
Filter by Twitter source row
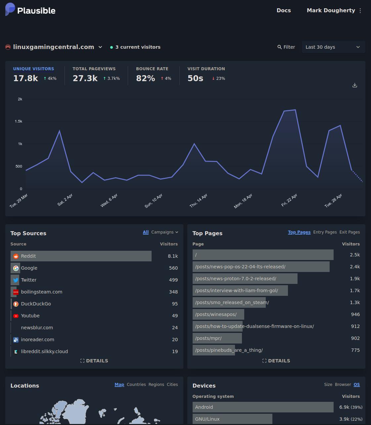(x=94, y=280)
